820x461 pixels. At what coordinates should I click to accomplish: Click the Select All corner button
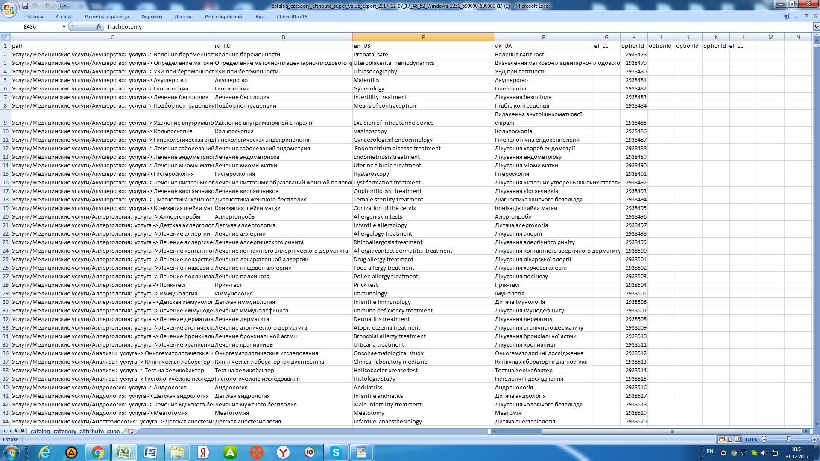coord(5,37)
